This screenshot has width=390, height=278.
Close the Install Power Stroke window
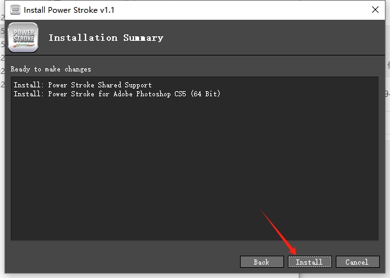[x=375, y=10]
